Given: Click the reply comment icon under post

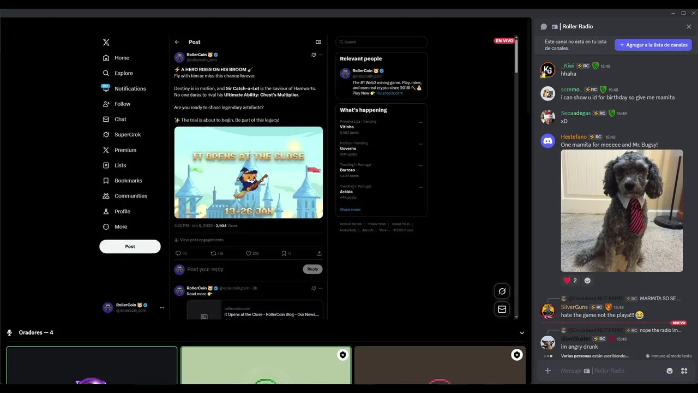Looking at the screenshot, I should point(178,253).
